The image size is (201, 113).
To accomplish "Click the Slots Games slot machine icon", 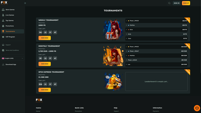I will point(3,10).
